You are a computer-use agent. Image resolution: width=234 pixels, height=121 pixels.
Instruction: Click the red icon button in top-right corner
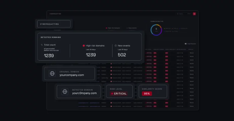coord(194,14)
